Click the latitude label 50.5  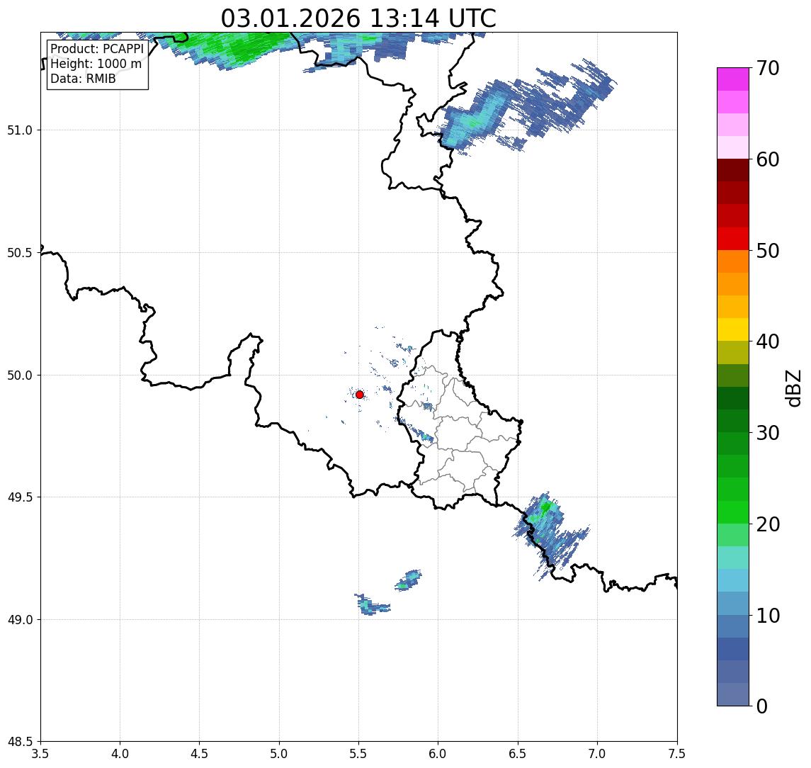point(20,252)
